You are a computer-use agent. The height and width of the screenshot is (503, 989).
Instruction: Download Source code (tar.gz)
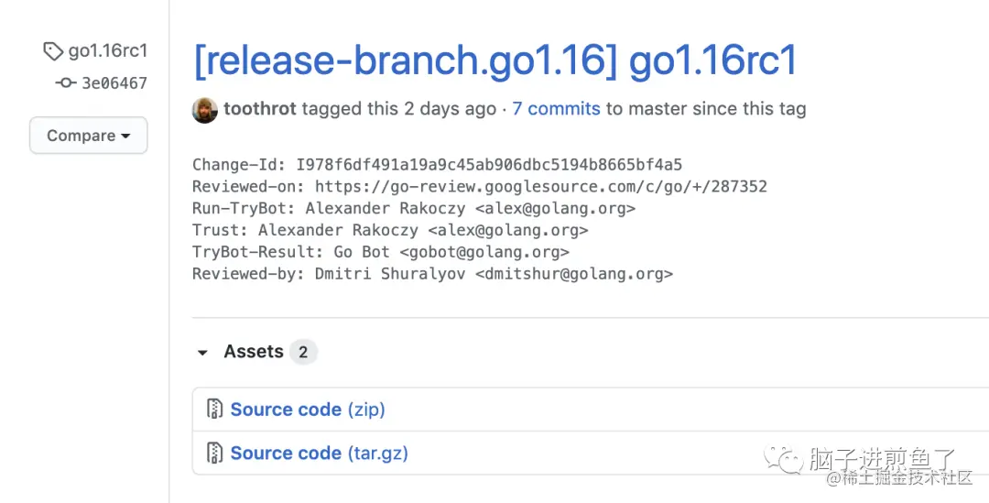click(x=319, y=453)
